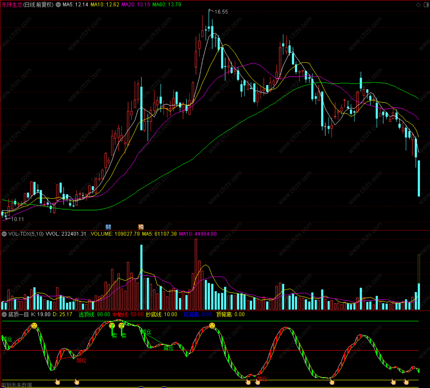Click the 底顶一目 indicator name
Image resolution: width=430 pixels, height=388 pixels.
pyautogui.click(x=19, y=315)
